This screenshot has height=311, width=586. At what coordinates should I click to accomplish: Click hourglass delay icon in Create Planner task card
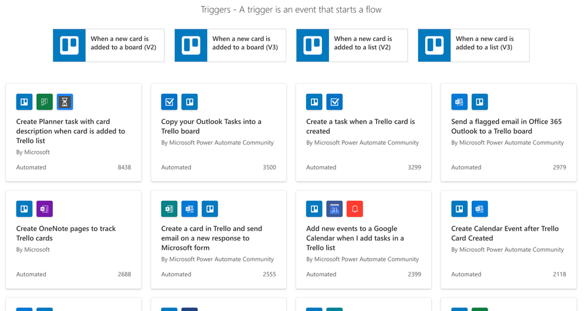coord(65,102)
